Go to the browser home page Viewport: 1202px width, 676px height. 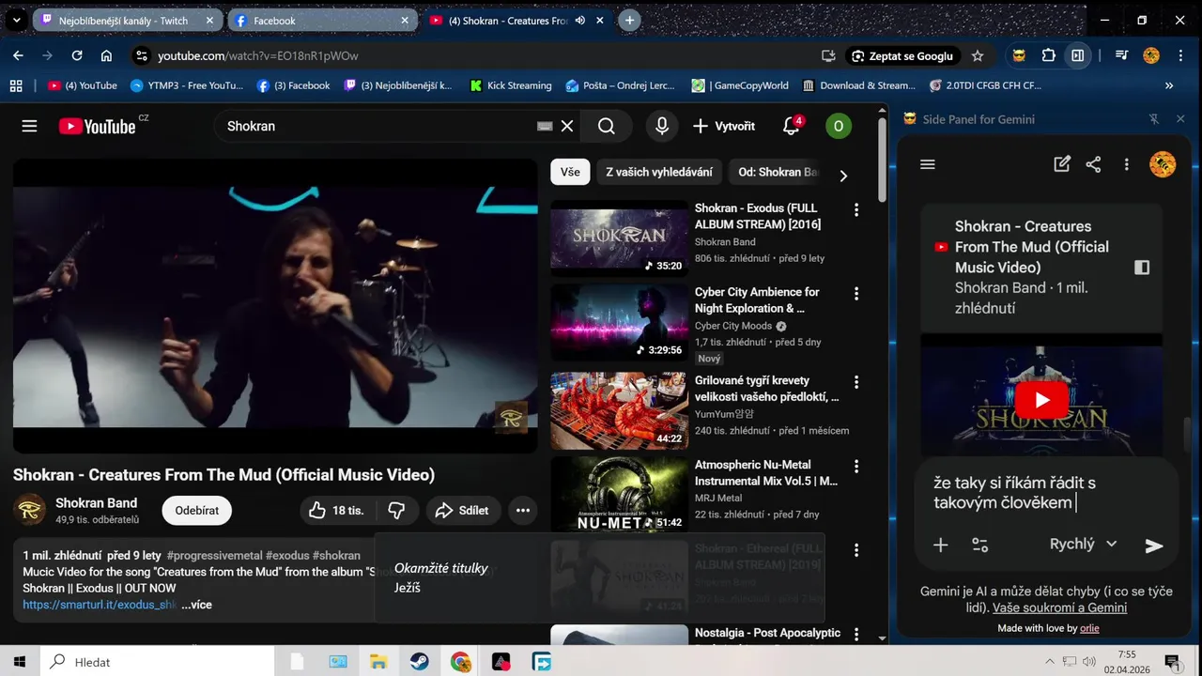tap(106, 55)
